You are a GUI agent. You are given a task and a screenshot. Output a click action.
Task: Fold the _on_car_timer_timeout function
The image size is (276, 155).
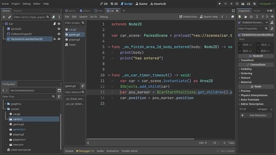click(109, 75)
